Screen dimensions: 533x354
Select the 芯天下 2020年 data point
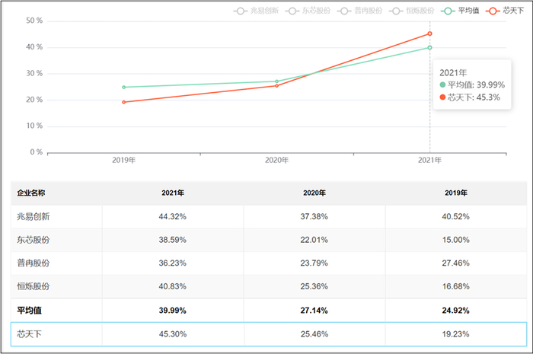click(x=276, y=86)
